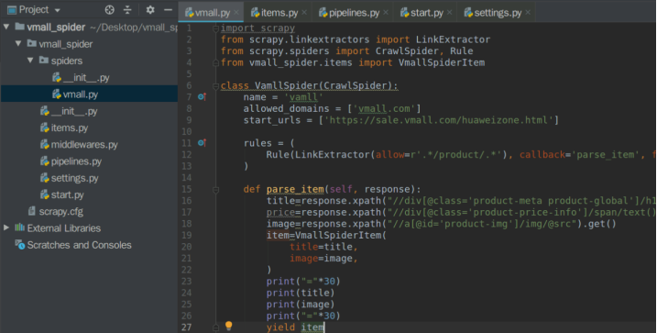657x333 pixels.
Task: Open scrapy.cfg in project tree
Action: coord(56,212)
